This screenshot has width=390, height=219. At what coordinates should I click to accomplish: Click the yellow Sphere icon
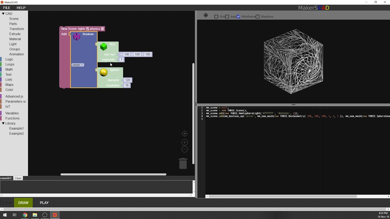click(104, 72)
